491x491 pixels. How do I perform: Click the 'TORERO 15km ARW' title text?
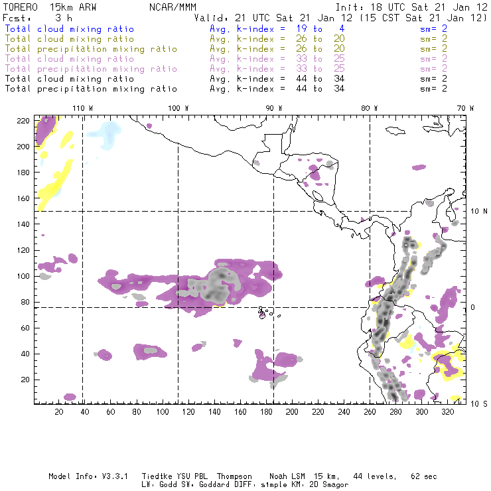pos(50,7)
